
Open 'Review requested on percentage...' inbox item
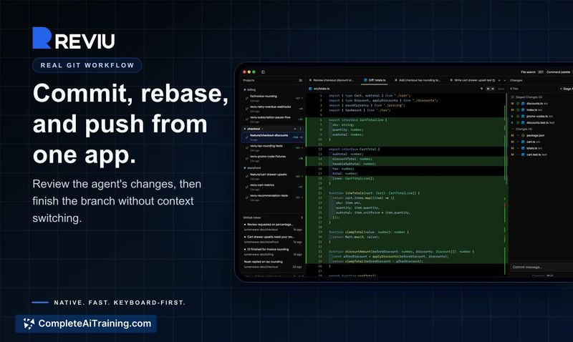coord(273,227)
